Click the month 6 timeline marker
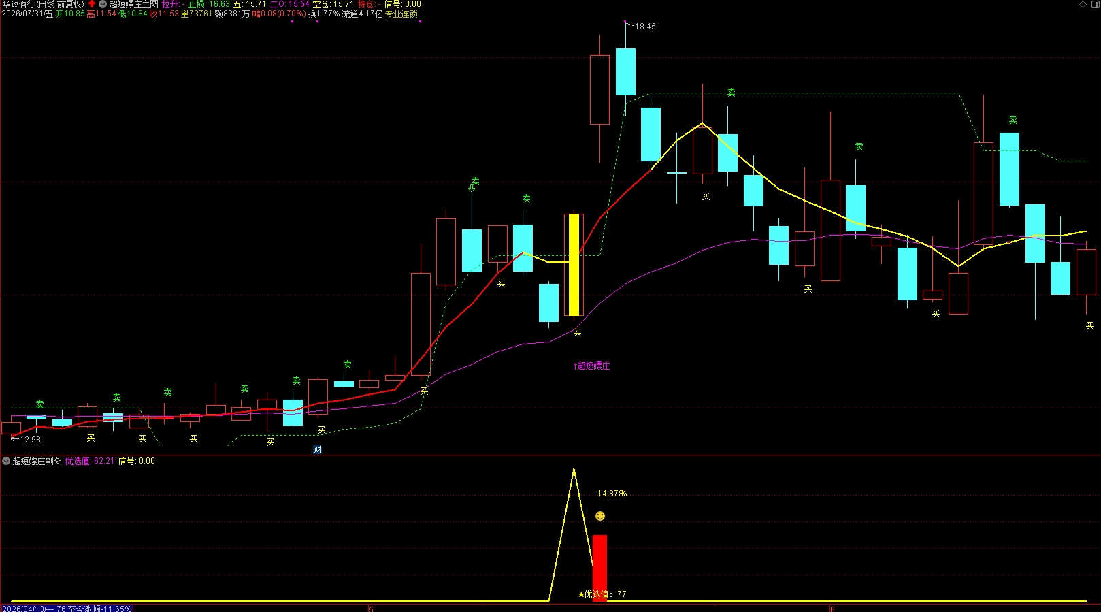1101x612 pixels. pyautogui.click(x=832, y=609)
